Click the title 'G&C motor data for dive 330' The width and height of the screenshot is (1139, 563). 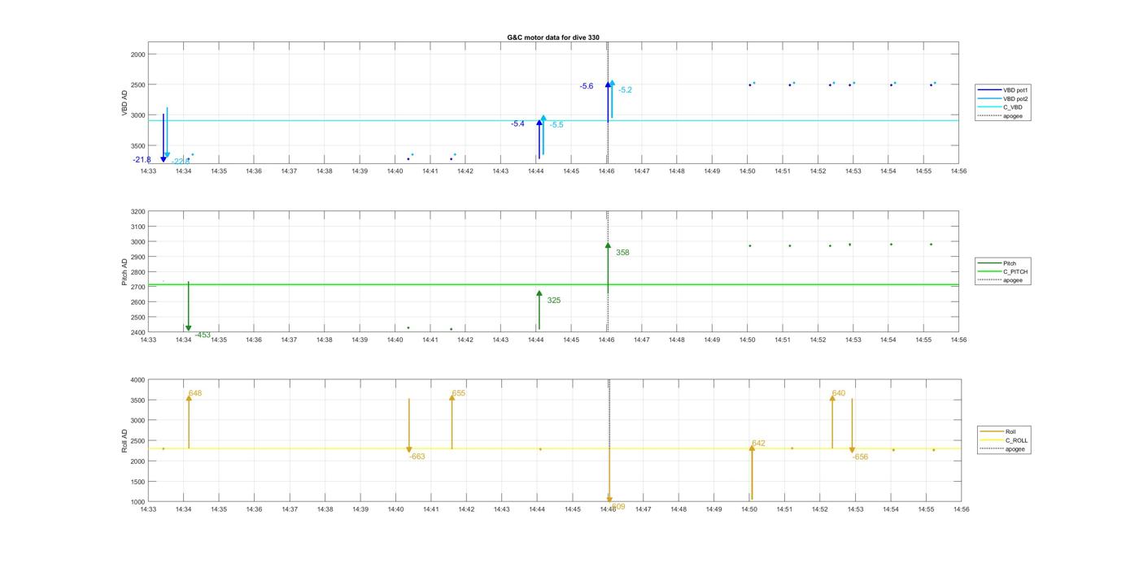click(553, 37)
